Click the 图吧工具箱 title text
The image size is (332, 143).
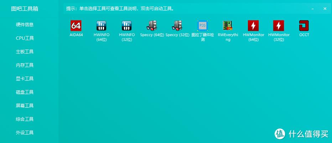[x=25, y=9]
